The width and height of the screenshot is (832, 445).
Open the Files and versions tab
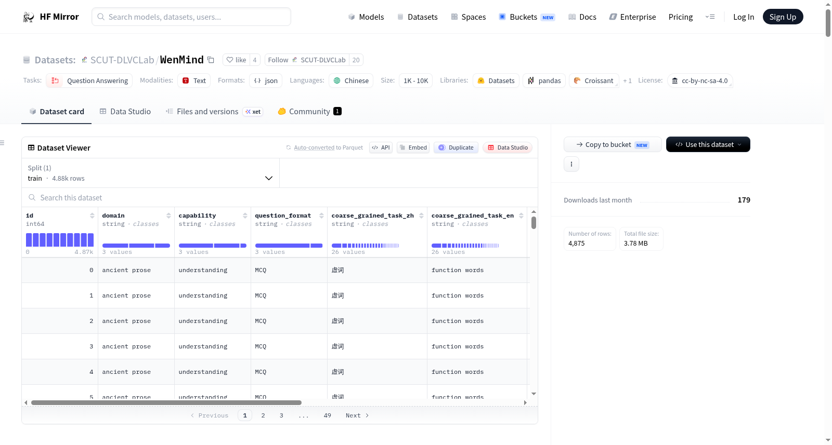click(214, 112)
